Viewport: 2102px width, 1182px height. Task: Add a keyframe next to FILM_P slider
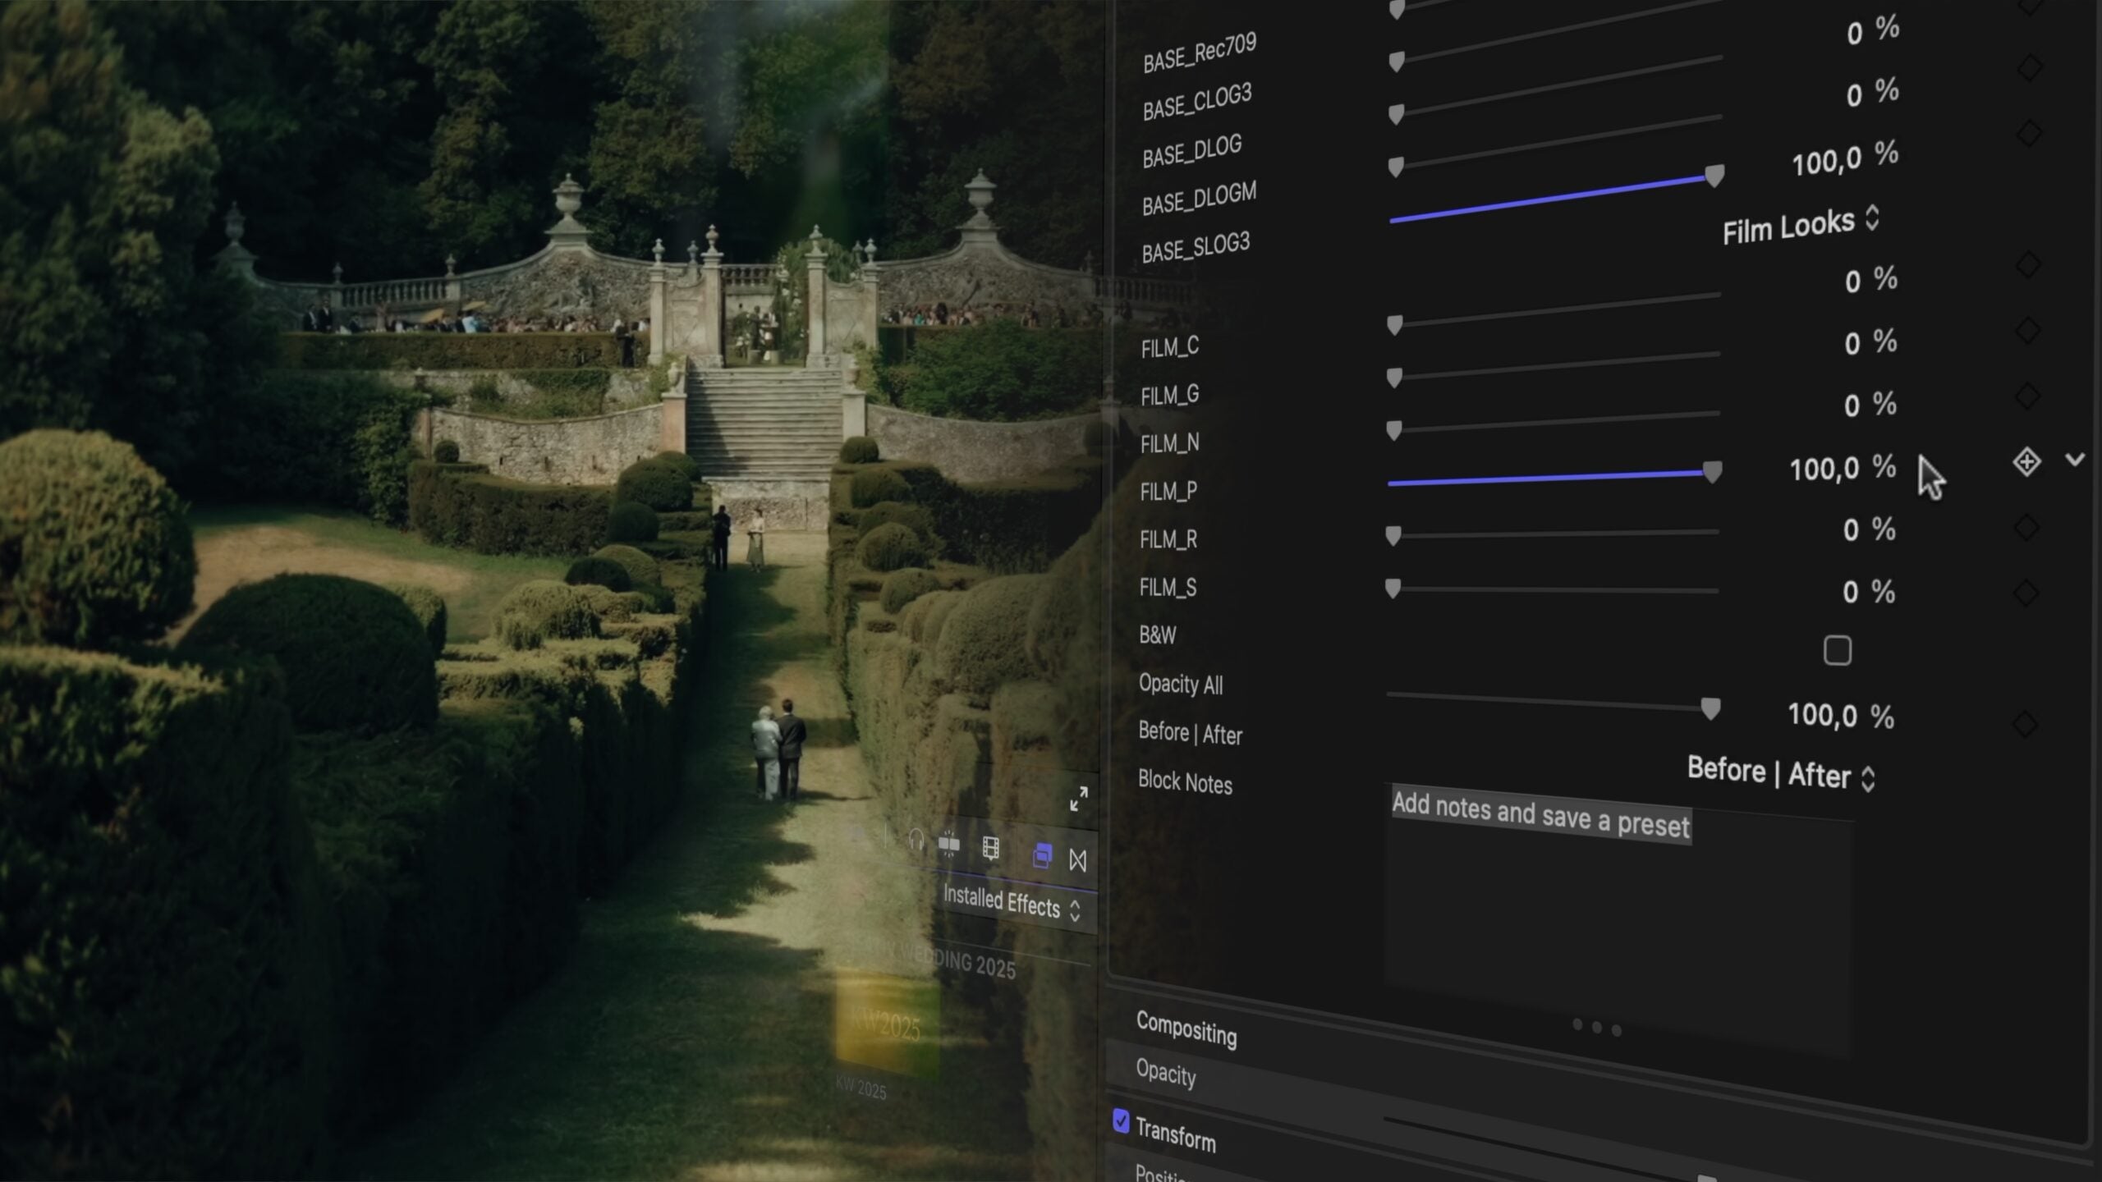tap(2027, 460)
